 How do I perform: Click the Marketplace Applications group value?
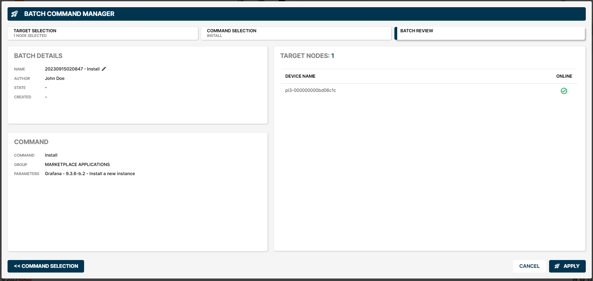77,164
